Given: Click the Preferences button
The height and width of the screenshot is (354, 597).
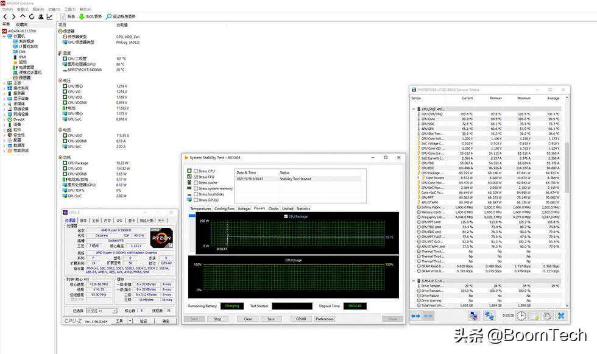Looking at the screenshot, I should pos(324,319).
